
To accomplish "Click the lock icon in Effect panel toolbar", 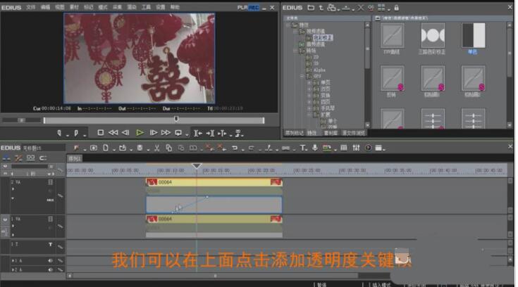I will [396, 7].
